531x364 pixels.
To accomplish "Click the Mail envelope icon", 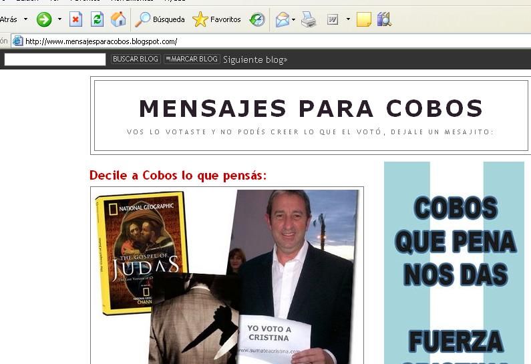I will coord(283,19).
